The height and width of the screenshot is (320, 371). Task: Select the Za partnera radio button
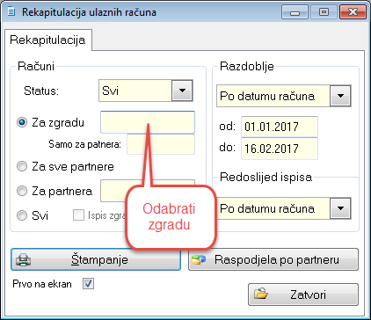coord(22,191)
